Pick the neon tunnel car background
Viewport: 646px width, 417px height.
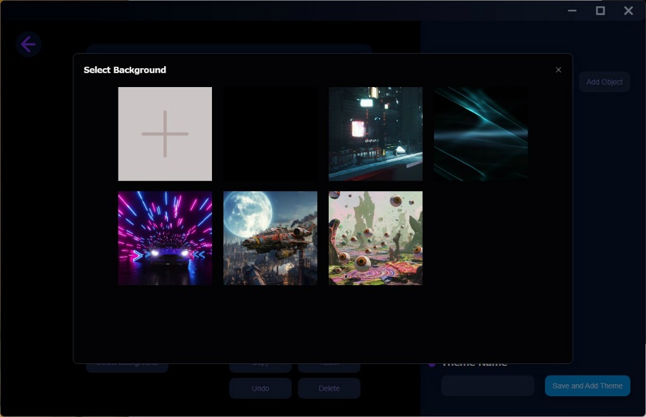[165, 238]
